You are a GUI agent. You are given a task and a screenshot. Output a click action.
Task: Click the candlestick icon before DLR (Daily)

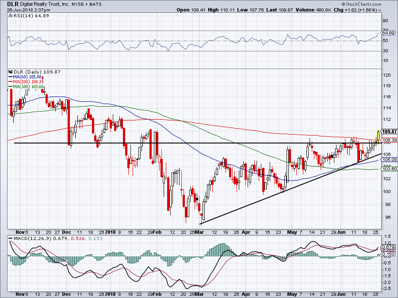[x=11, y=72]
